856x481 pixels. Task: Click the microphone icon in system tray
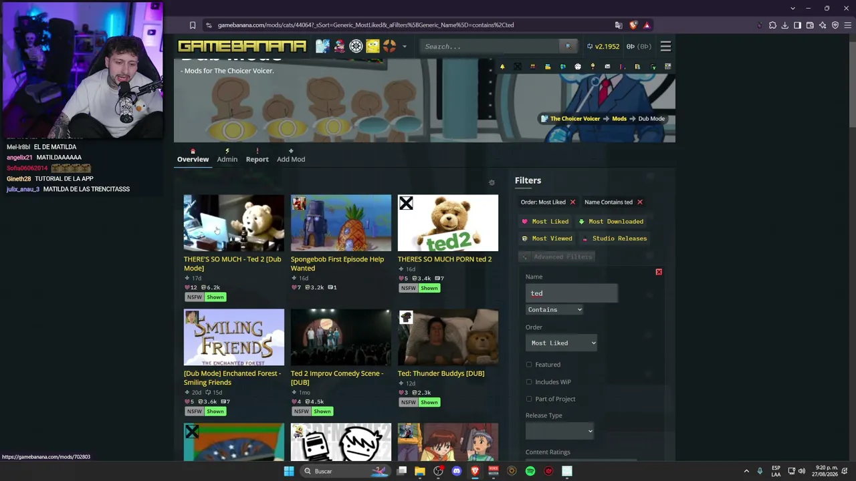(760, 471)
